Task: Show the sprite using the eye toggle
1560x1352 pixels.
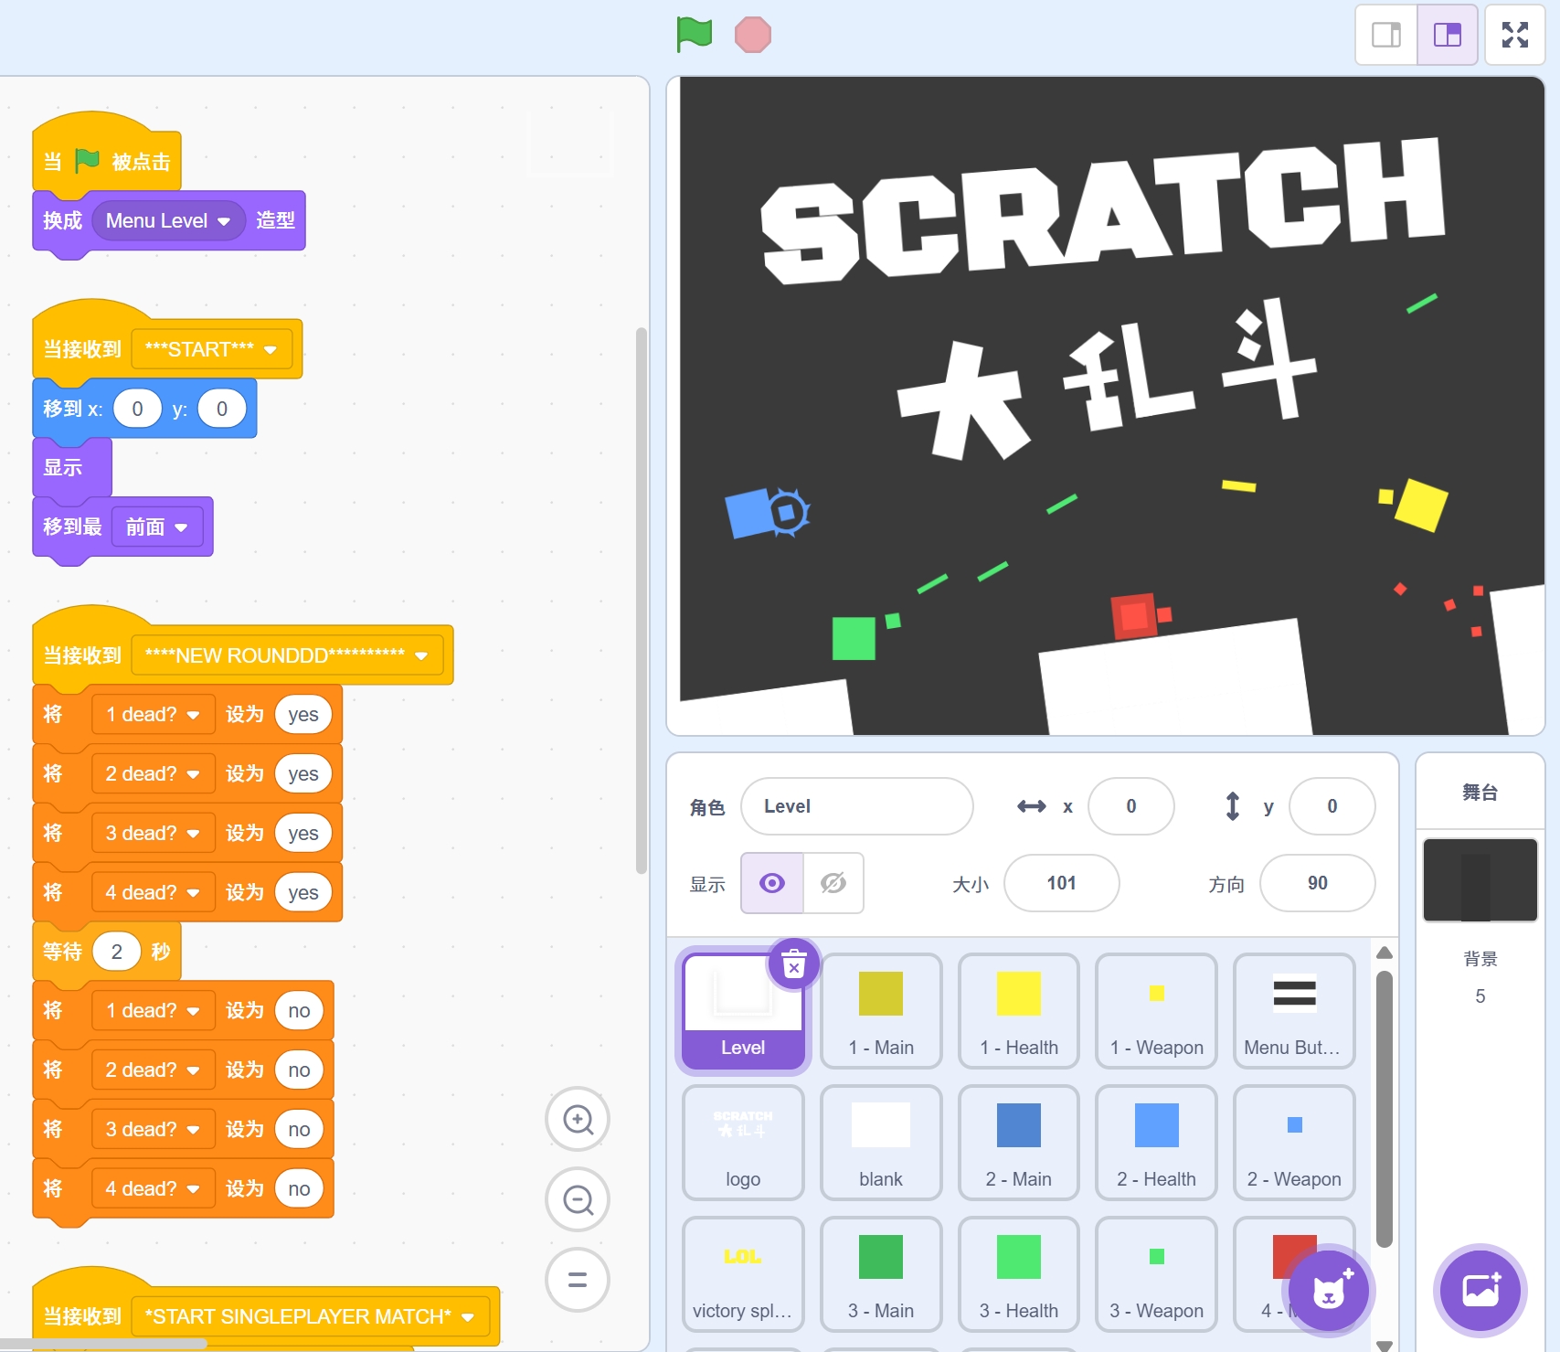Action: 772,883
